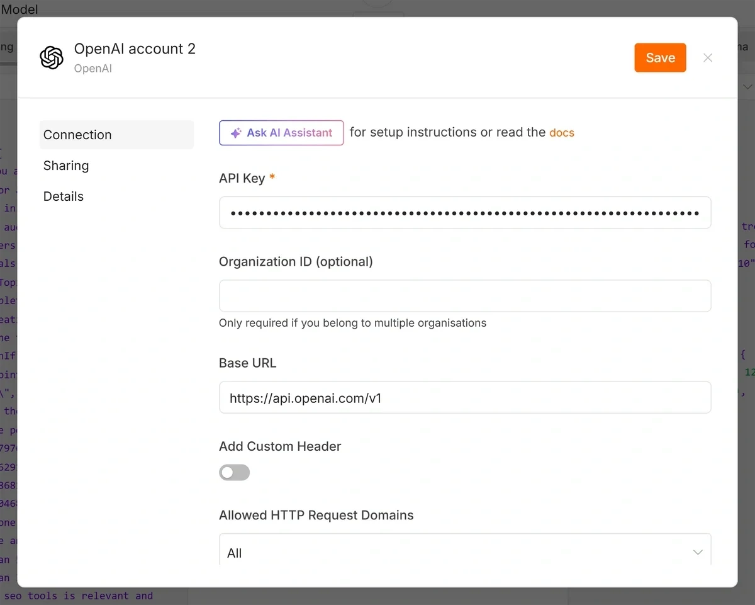Click the OpenAI logo icon

tap(52, 58)
